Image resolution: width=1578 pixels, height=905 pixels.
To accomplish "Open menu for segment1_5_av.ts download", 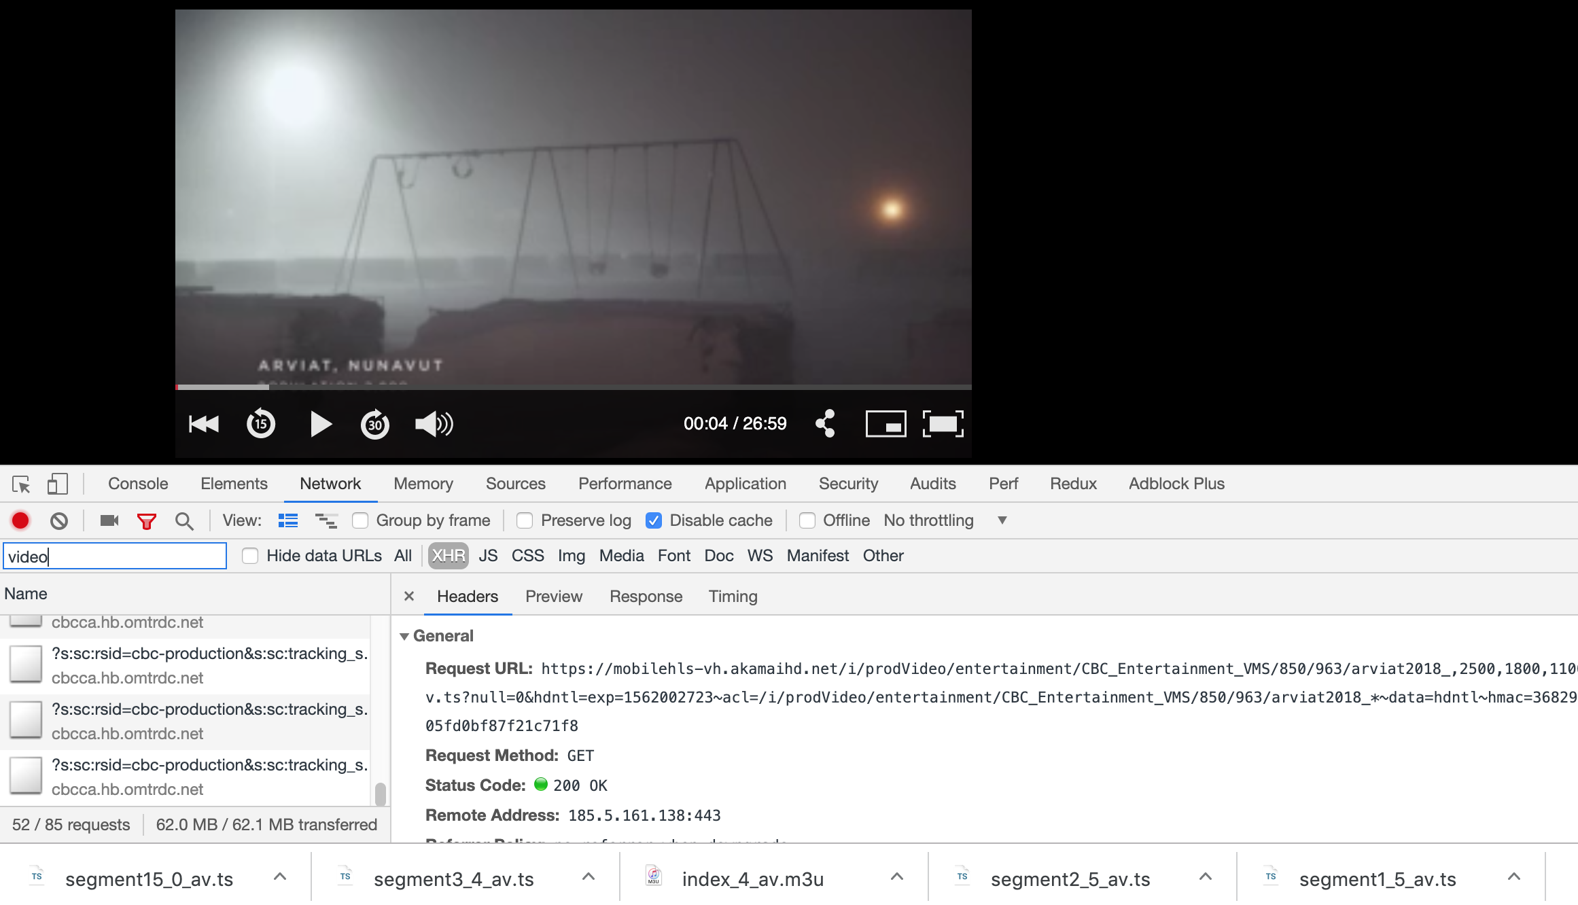I will click(1514, 877).
